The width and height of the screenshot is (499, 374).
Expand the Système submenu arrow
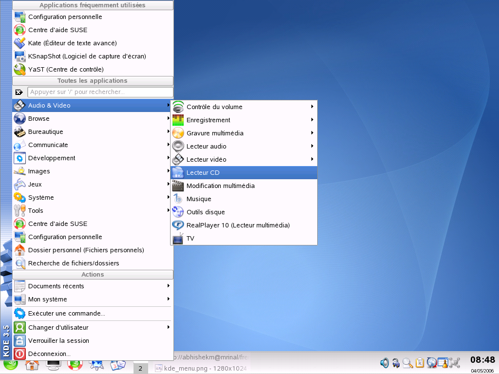point(168,197)
